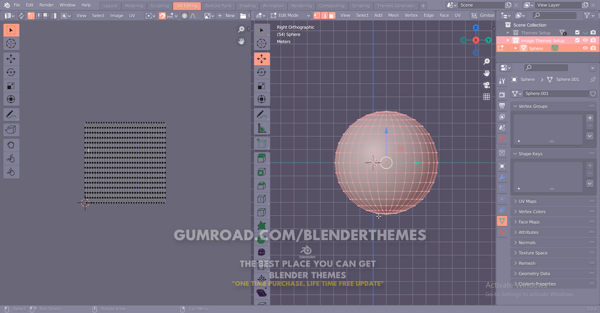Click the pin icon in properties header
Screen dimensions: 600x313
tap(593, 79)
